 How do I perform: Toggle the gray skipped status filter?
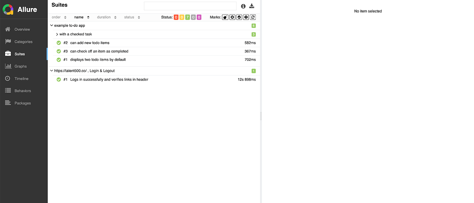[x=193, y=17]
